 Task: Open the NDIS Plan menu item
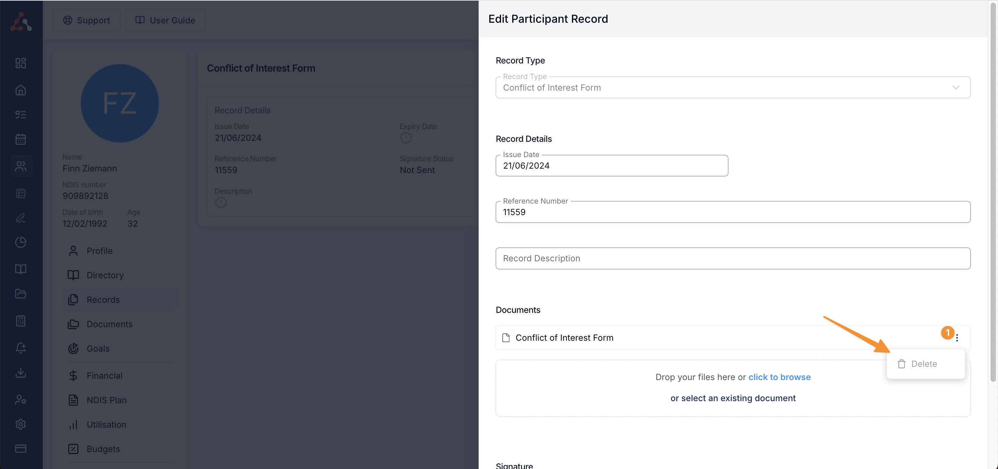(x=106, y=400)
